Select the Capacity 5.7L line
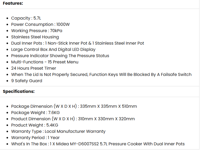Screen dimensions: 200x150 [x=26, y=18]
